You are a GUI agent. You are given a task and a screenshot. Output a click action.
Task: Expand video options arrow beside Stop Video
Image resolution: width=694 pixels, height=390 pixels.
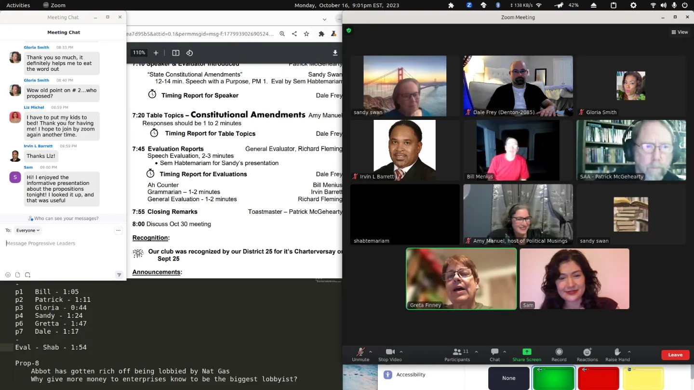tap(401, 351)
